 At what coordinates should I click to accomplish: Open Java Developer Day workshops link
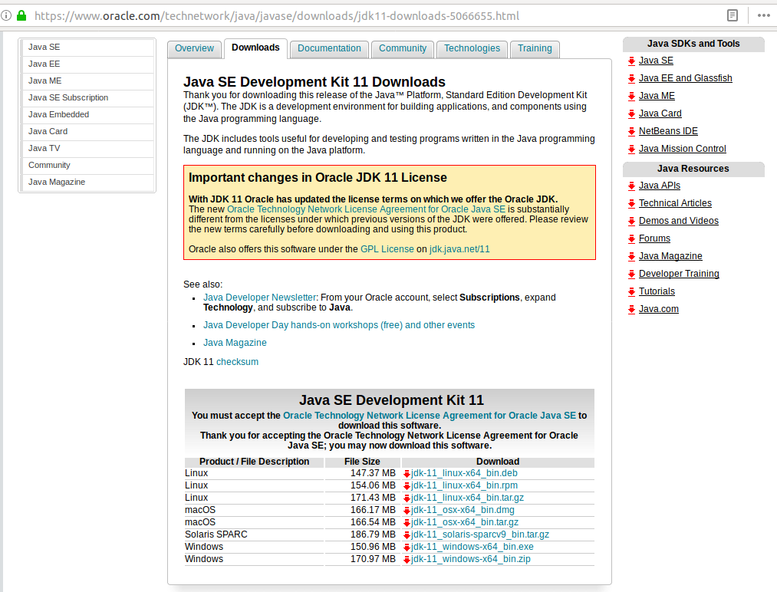tap(339, 325)
